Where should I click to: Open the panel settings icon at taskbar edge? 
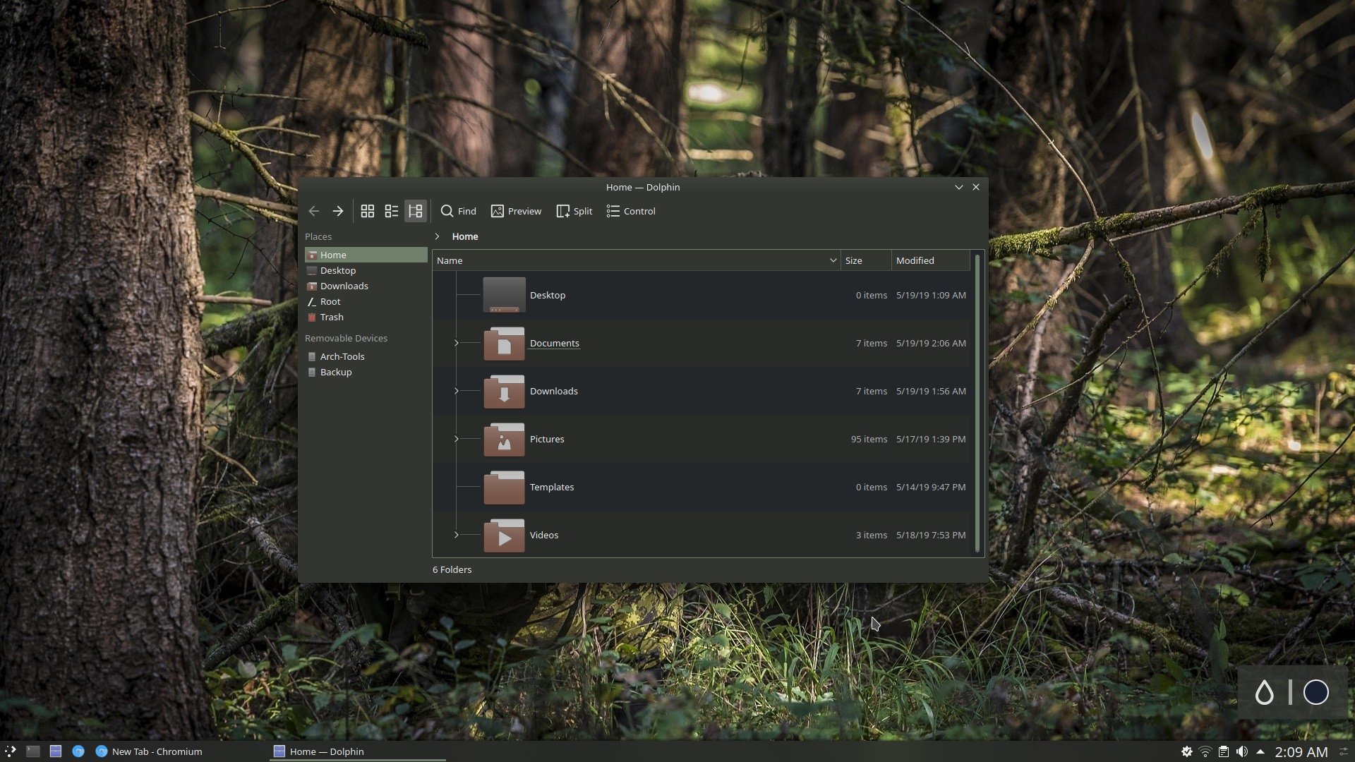[1344, 751]
